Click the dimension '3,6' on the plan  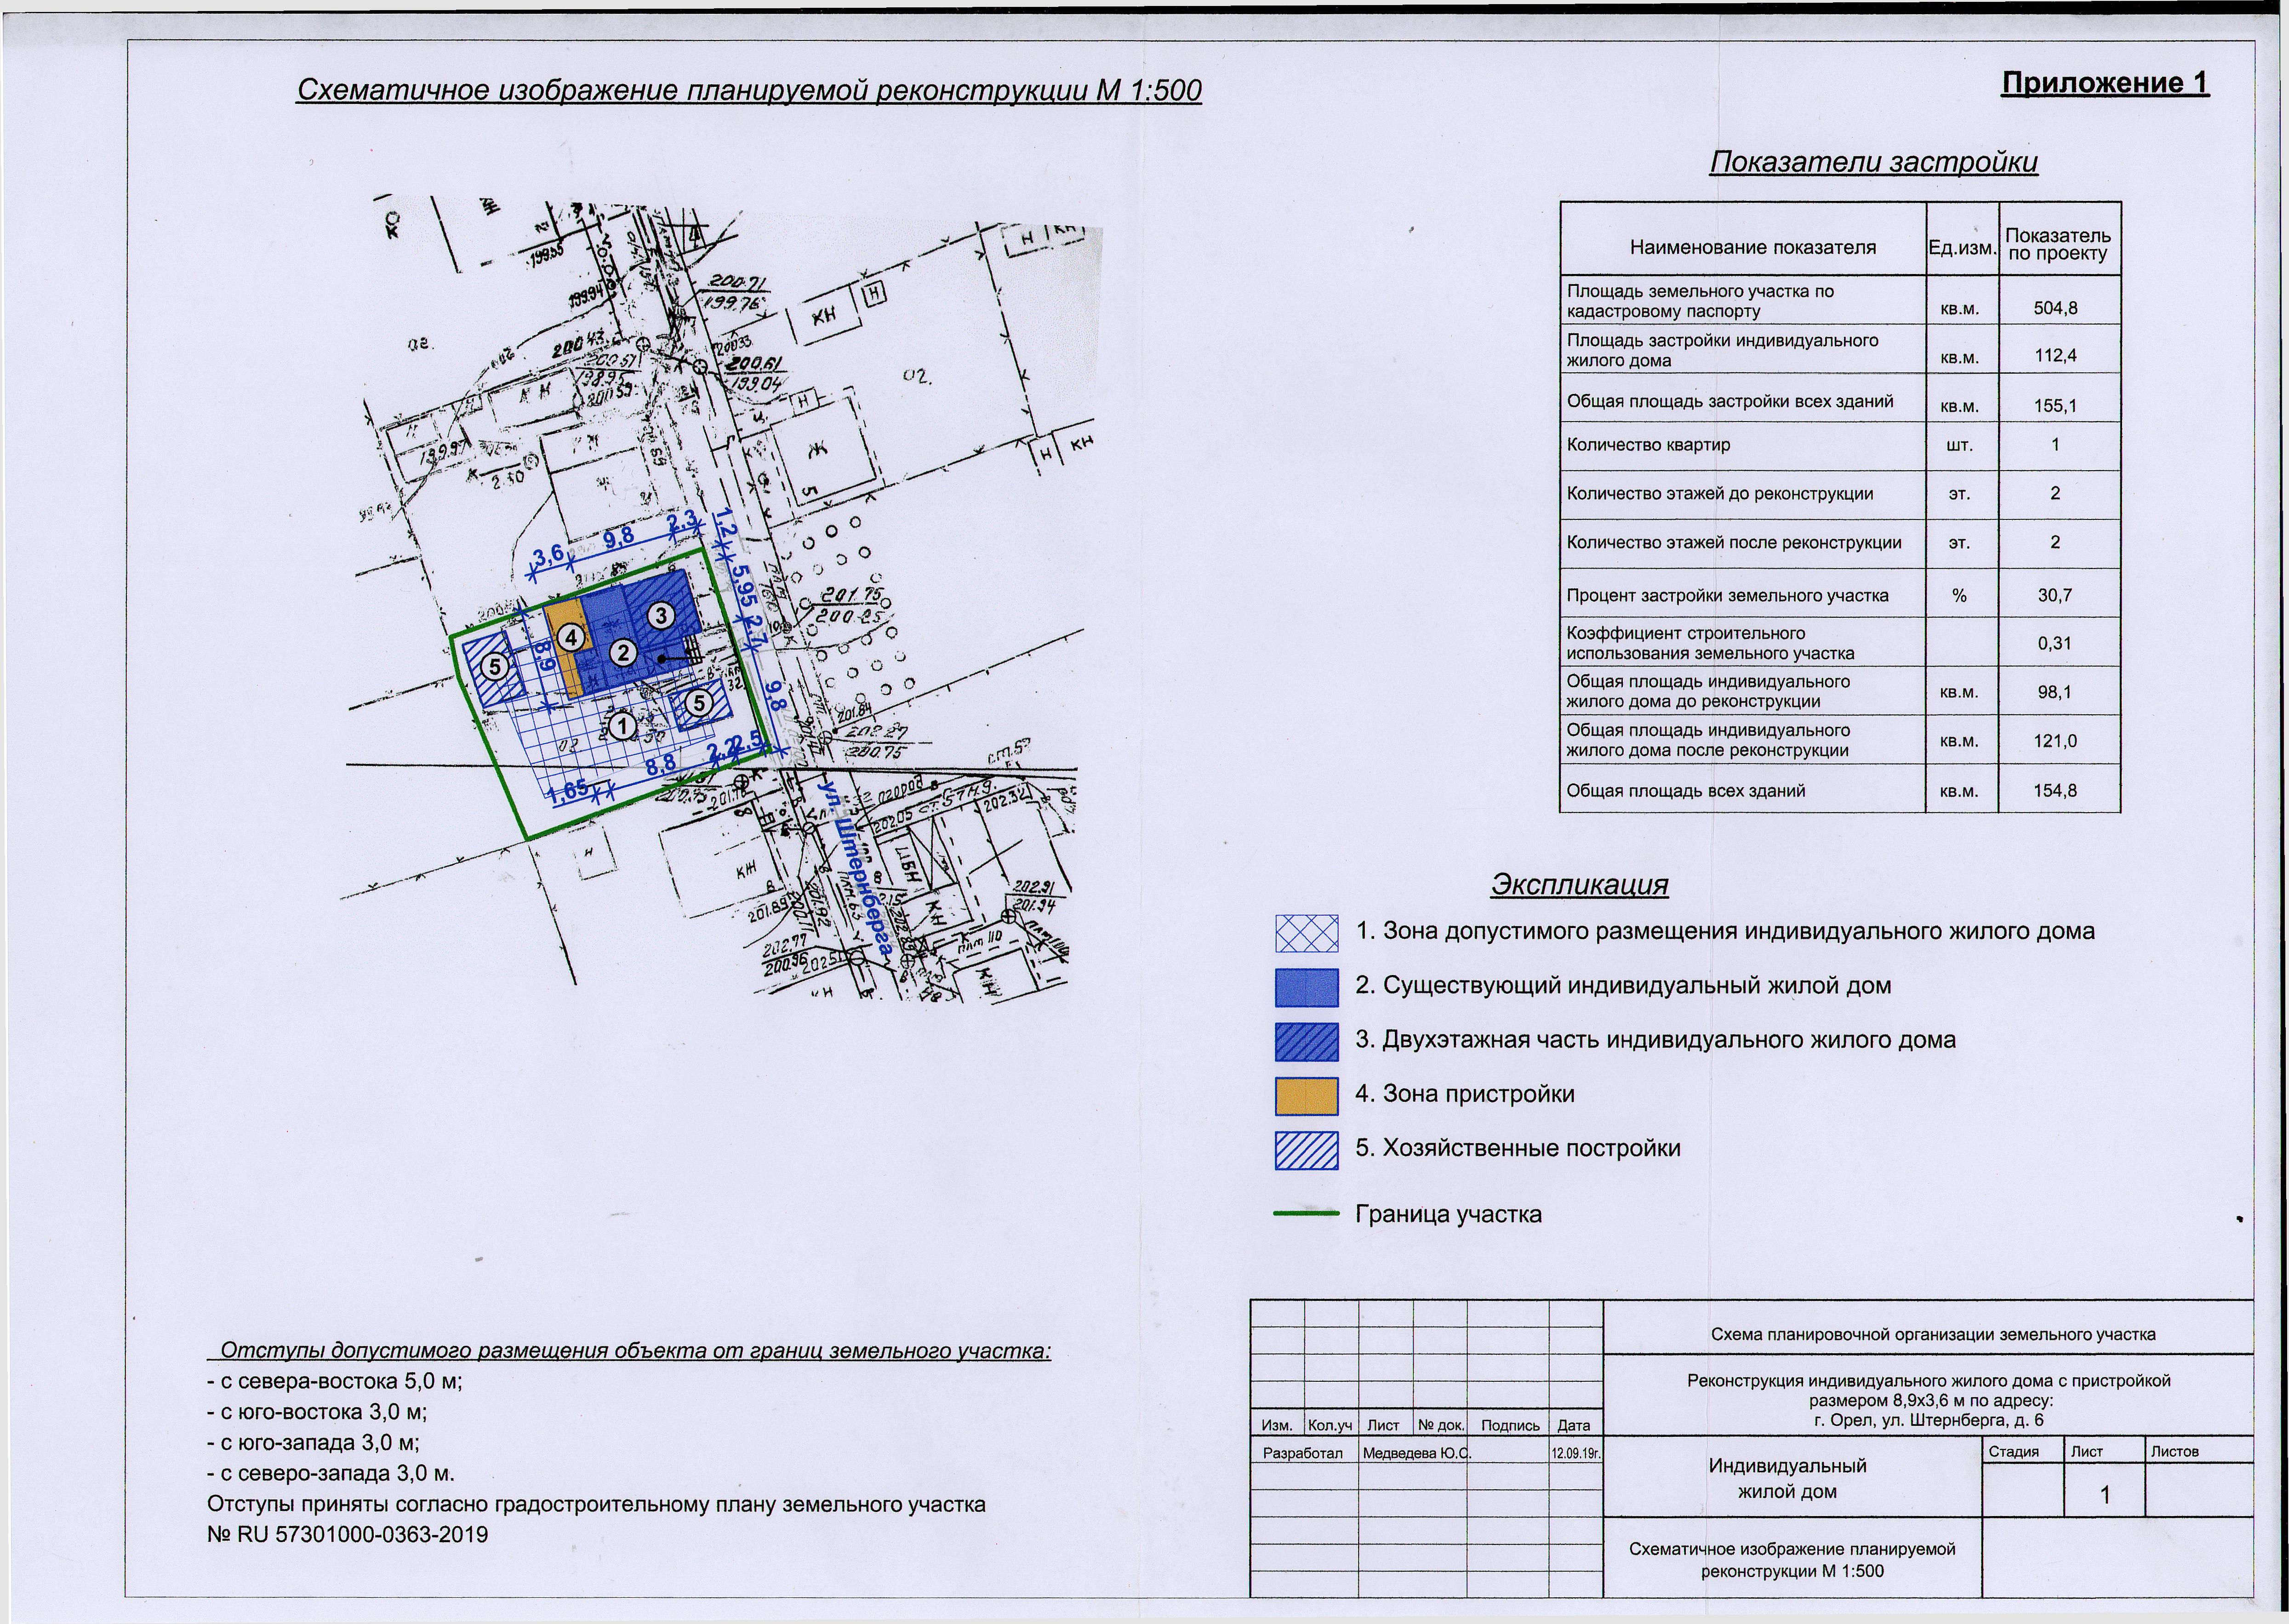tap(549, 556)
